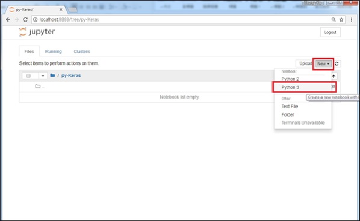360x221 pixels.
Task: Close the py-Keras browser tab
Action: [x=61, y=10]
